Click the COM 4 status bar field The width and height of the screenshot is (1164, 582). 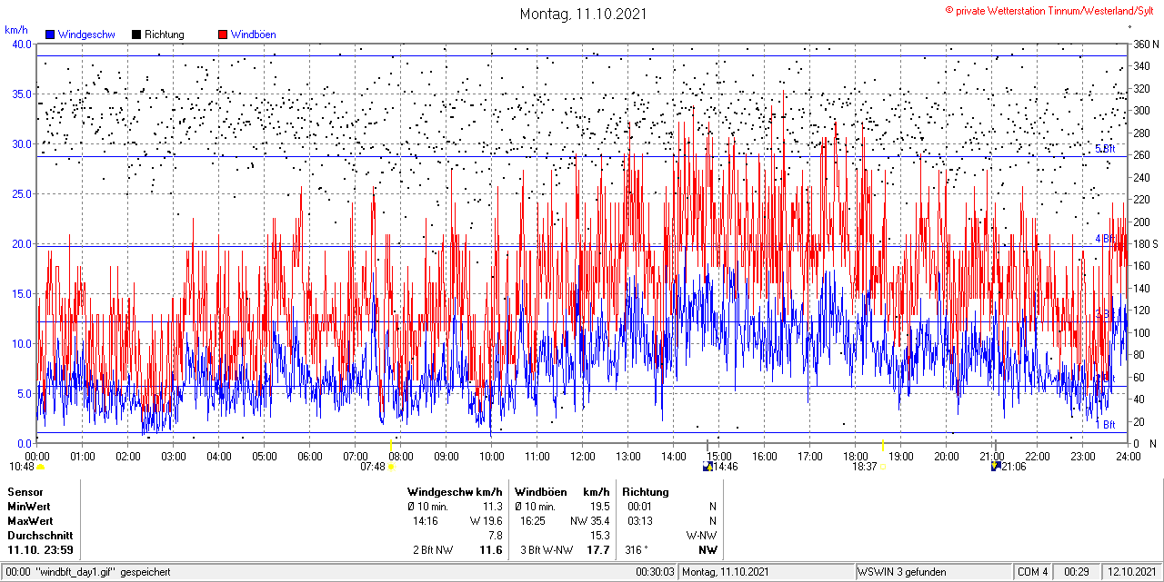coord(1033,572)
